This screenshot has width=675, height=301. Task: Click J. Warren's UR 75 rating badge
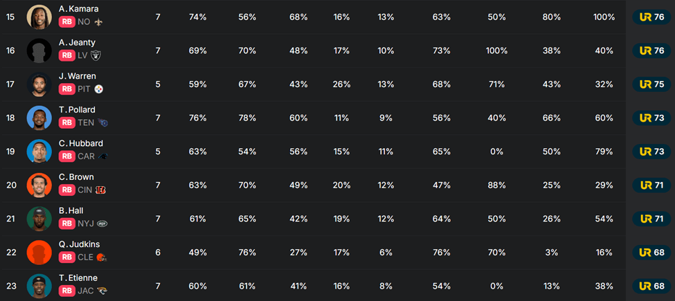click(x=651, y=84)
